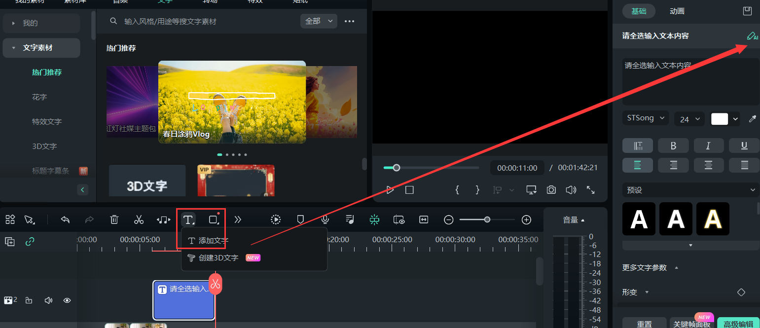Add a new track using the add-track icon
This screenshot has width=760, height=328.
click(10, 242)
